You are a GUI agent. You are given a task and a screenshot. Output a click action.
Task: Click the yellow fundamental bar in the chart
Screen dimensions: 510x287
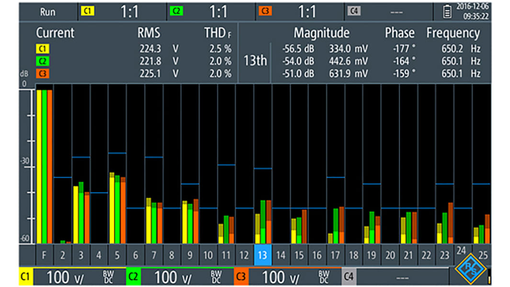[39, 167]
